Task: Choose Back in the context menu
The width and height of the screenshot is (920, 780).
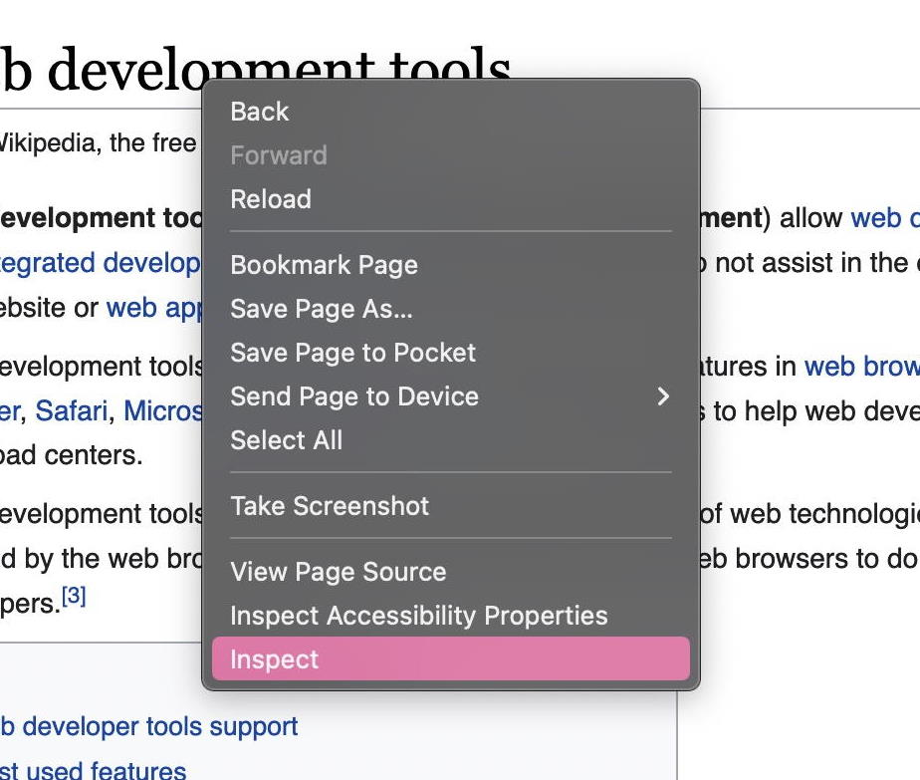Action: (451, 112)
